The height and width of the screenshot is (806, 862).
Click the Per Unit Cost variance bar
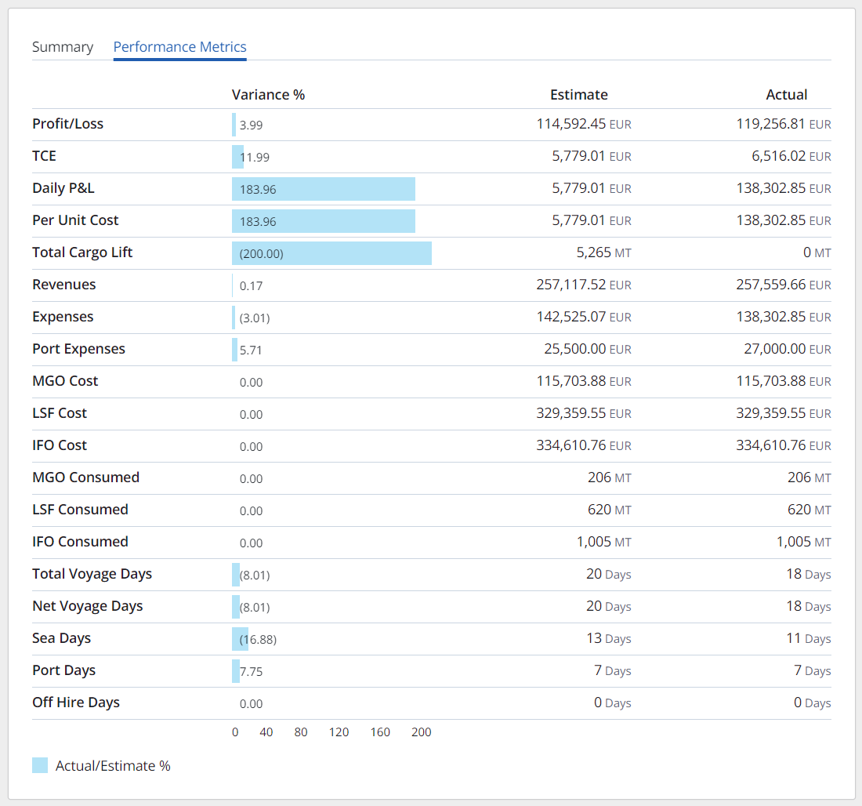[323, 220]
